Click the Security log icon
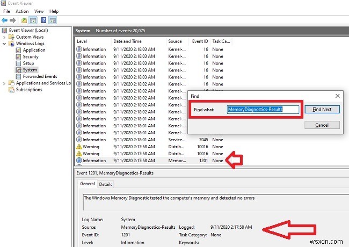The image size is (349, 247). pos(18,57)
